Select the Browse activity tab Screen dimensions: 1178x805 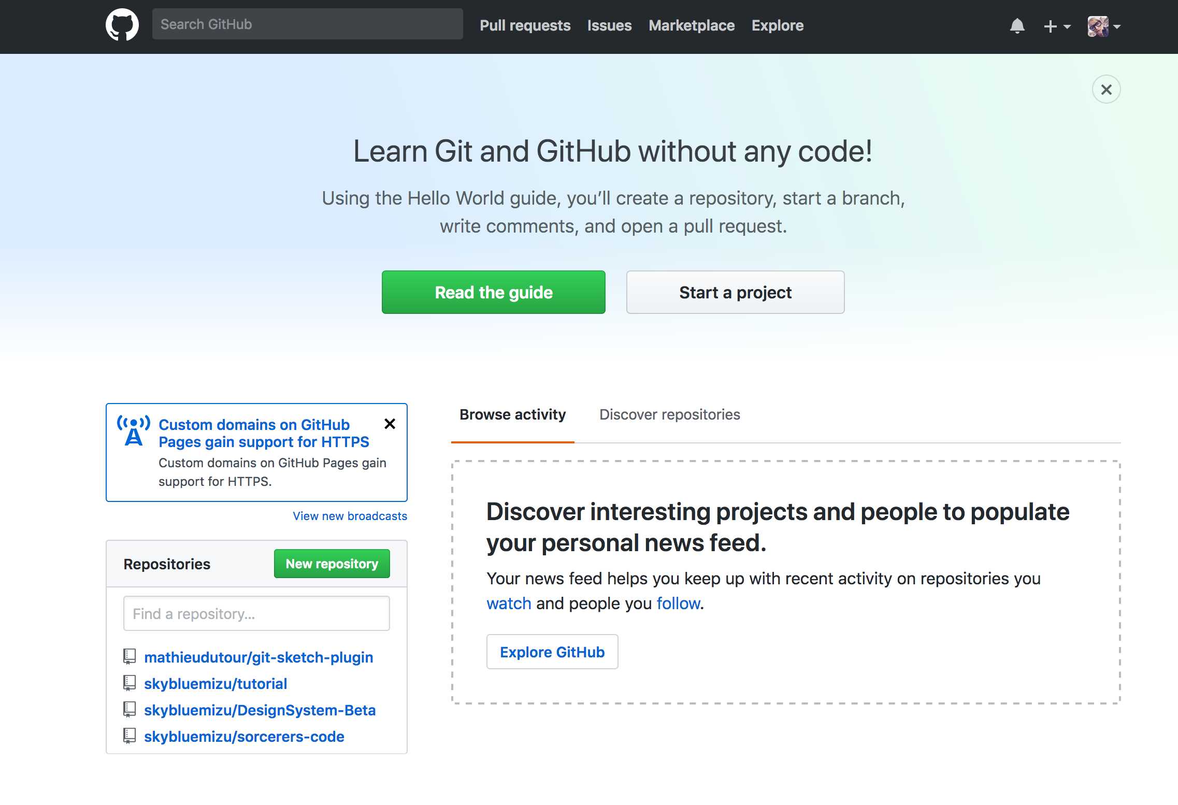[512, 414]
